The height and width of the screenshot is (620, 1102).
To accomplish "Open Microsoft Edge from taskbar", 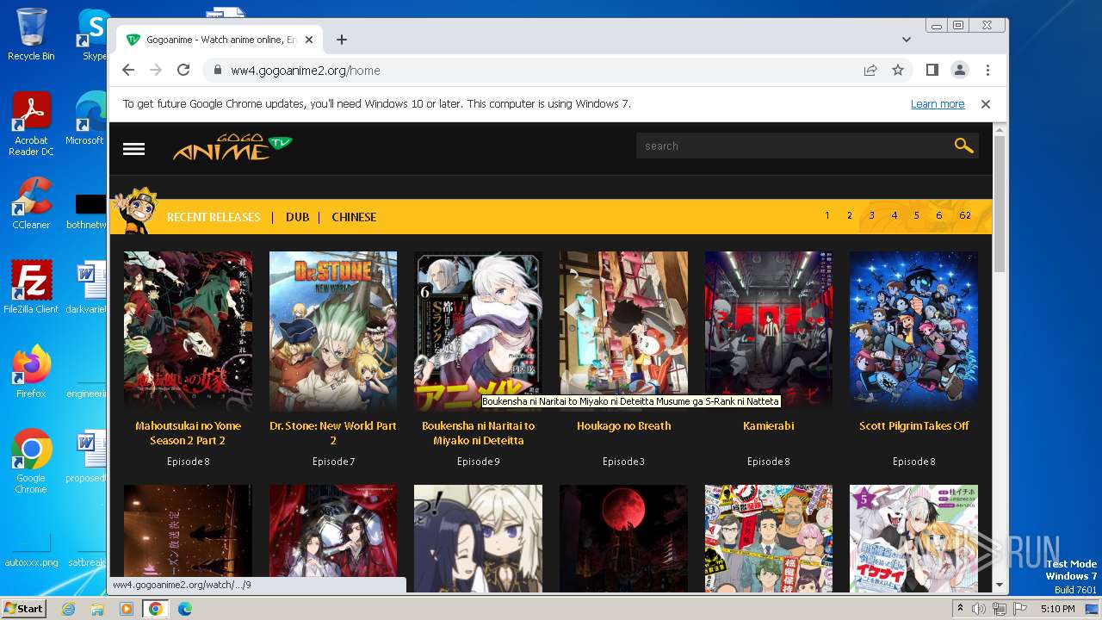I will click(184, 609).
